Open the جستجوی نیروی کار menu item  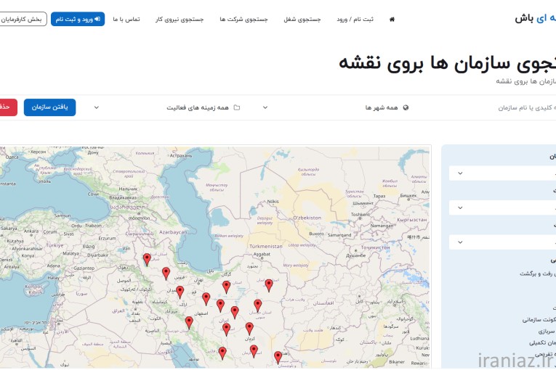click(x=180, y=19)
